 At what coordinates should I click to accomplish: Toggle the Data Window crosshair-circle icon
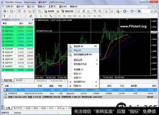[x=25, y=11]
